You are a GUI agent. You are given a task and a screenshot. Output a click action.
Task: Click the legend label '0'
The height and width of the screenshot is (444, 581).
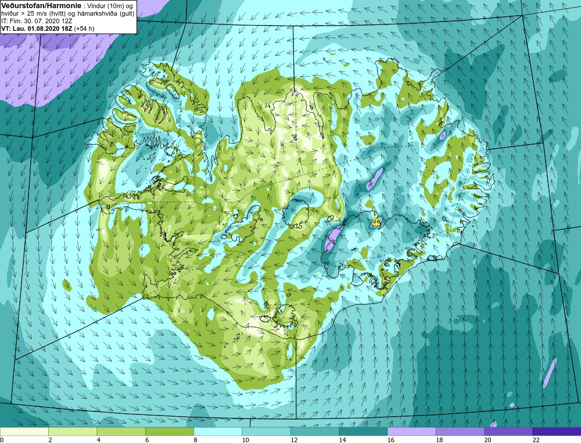click(2, 440)
